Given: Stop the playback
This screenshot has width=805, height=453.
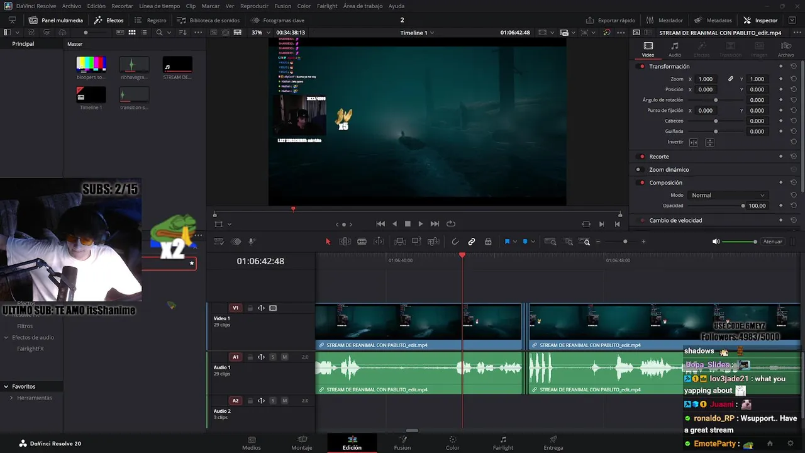Looking at the screenshot, I should click(408, 224).
